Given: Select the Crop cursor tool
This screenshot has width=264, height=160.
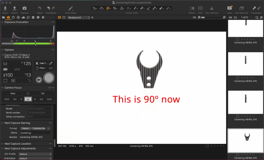Looking at the screenshot, I should (x=115, y=8).
